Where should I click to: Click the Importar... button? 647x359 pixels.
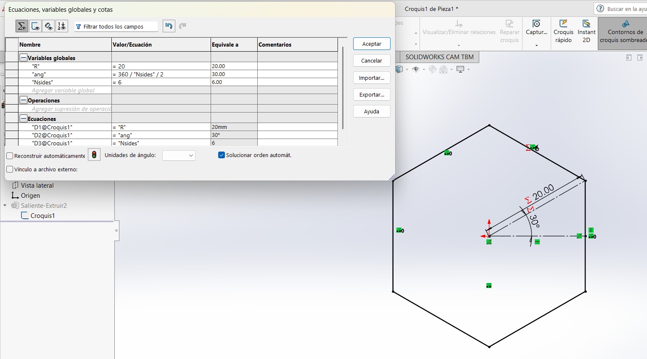[372, 78]
